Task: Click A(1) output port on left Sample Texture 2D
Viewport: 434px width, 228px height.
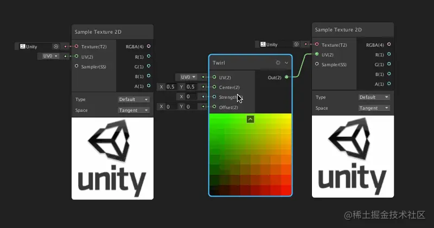Action: tap(149, 86)
